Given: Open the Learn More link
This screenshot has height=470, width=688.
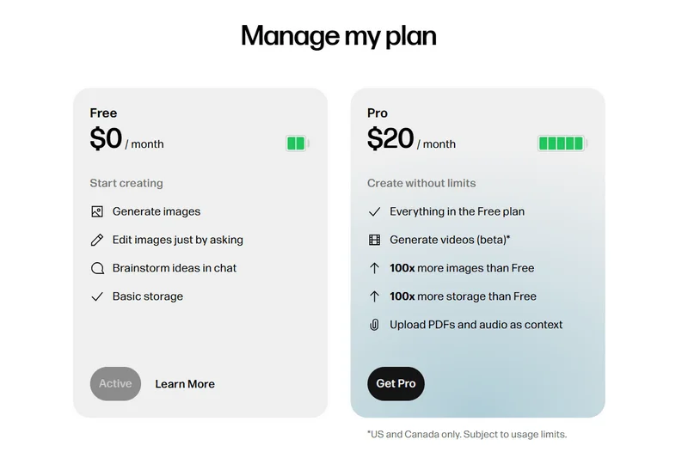Looking at the screenshot, I should (x=185, y=384).
